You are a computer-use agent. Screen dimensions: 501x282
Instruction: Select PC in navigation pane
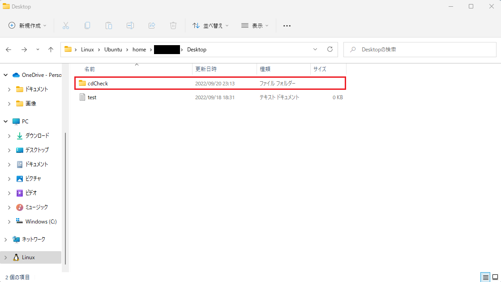point(21,121)
